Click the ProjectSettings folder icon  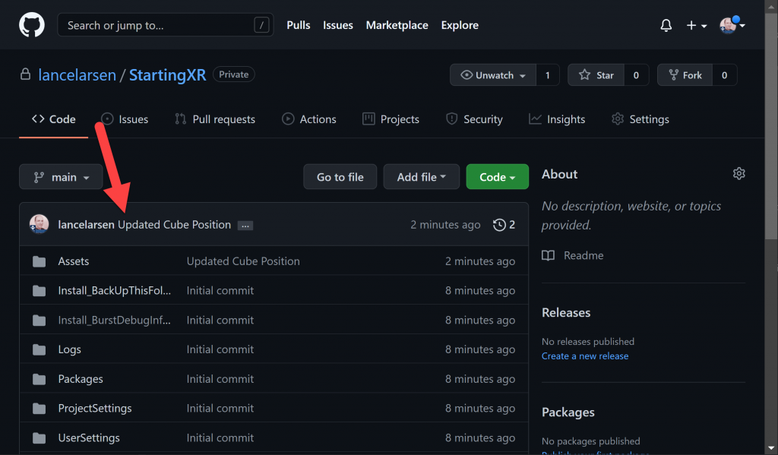pos(40,409)
